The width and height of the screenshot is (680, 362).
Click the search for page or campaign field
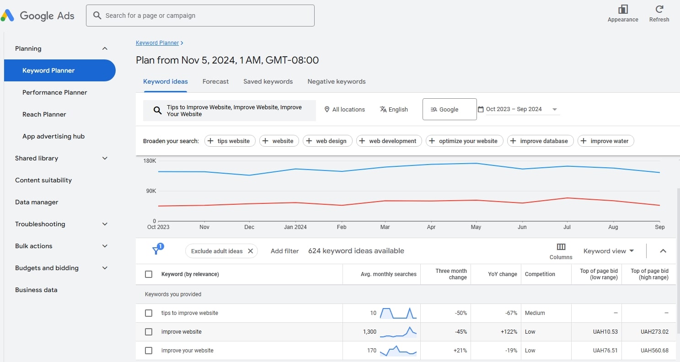[200, 16]
